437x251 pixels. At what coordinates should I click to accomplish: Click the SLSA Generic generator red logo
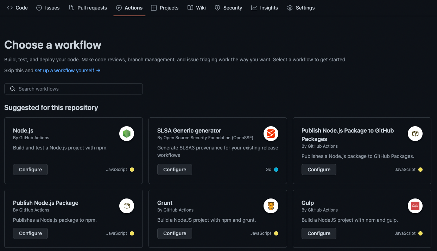[271, 134]
